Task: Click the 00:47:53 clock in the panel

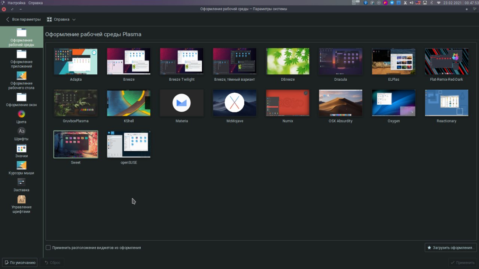Action: (472, 3)
